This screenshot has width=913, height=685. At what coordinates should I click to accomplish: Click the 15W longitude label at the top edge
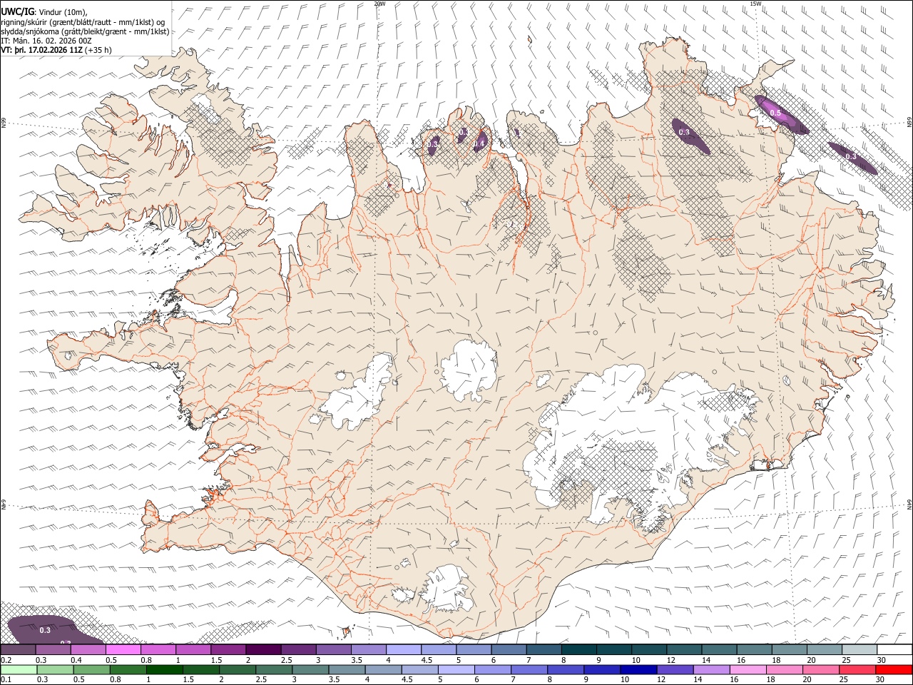(755, 4)
